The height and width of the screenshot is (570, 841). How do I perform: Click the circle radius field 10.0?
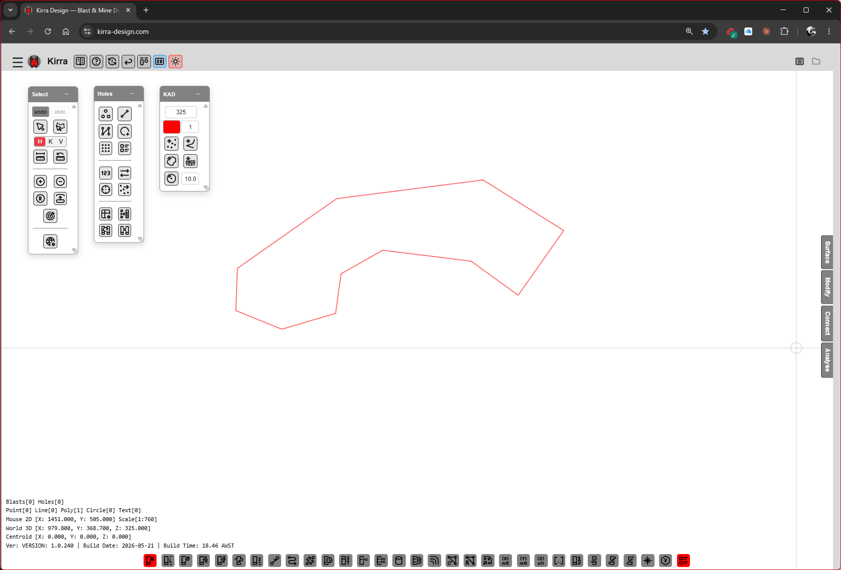click(x=190, y=179)
